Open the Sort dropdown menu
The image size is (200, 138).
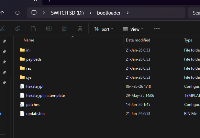(104, 29)
